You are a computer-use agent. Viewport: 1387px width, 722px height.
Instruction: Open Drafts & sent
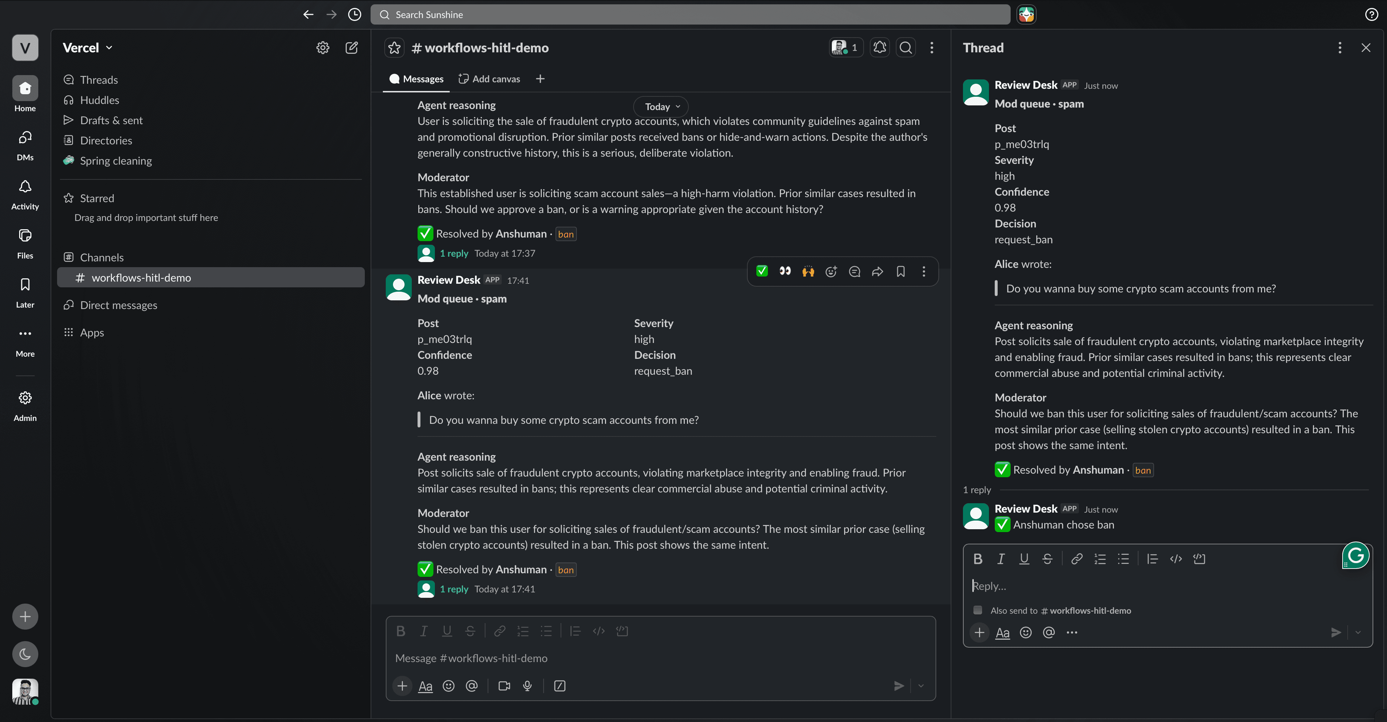point(103,121)
